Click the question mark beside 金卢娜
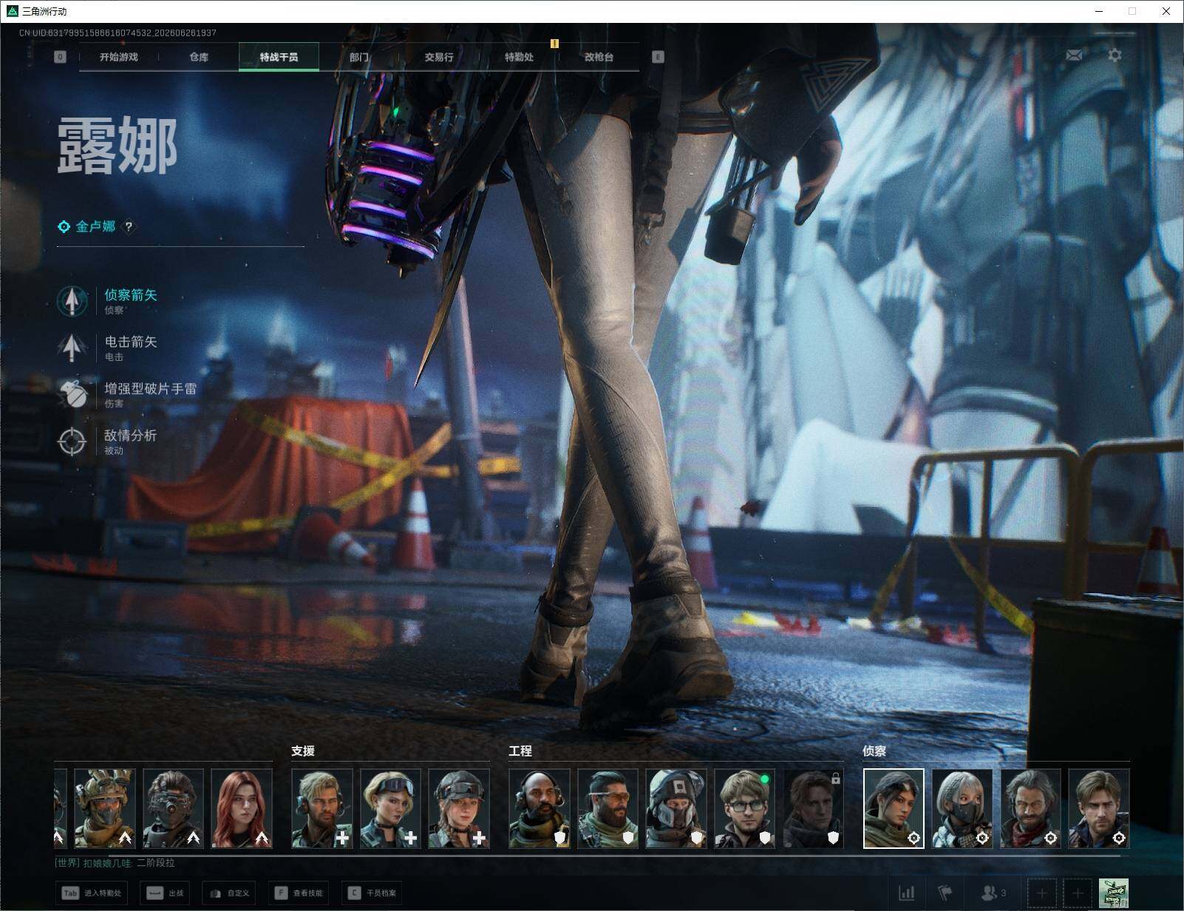The image size is (1184, 911). point(129,227)
